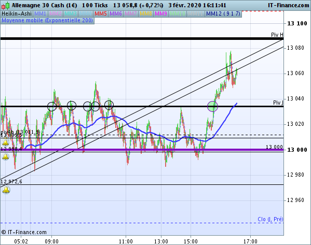Click the alert bell at level 13 009,5
This screenshot has width=311, height=245.
6,142
